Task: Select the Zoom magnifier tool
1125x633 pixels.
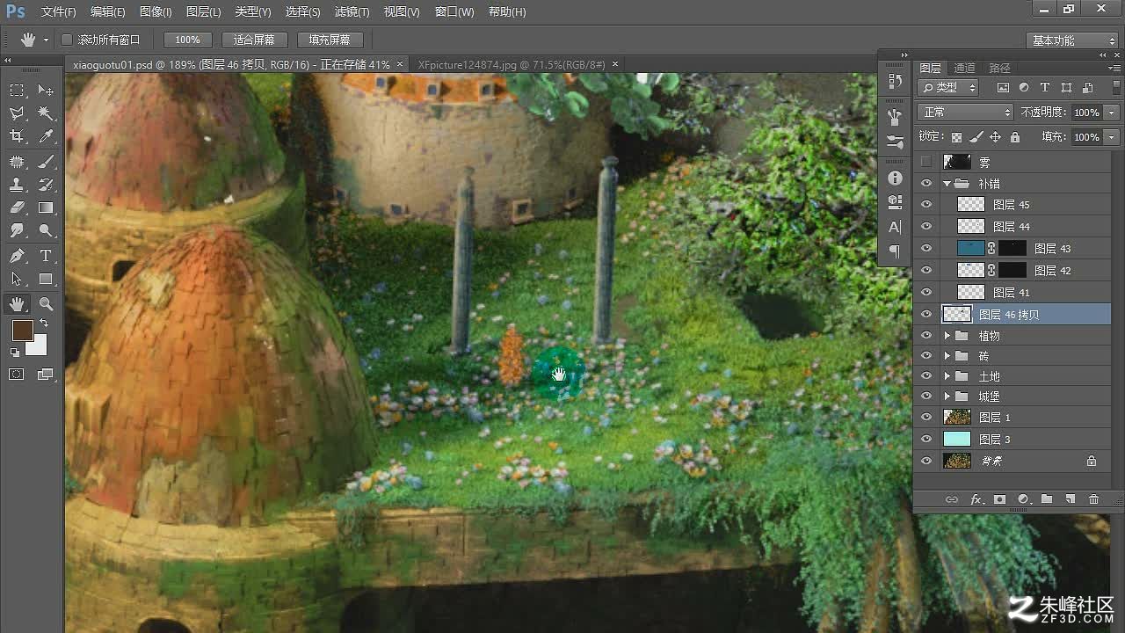Action: point(46,304)
